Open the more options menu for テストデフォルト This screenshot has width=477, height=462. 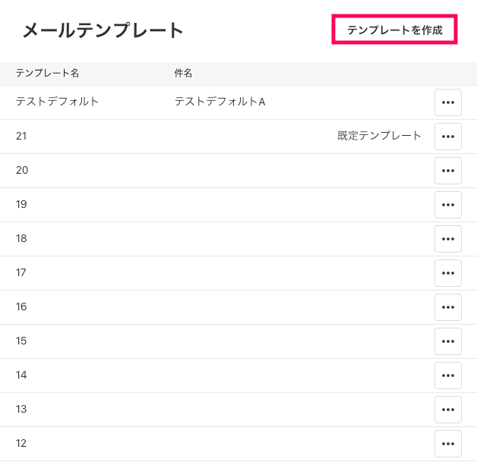(x=447, y=102)
